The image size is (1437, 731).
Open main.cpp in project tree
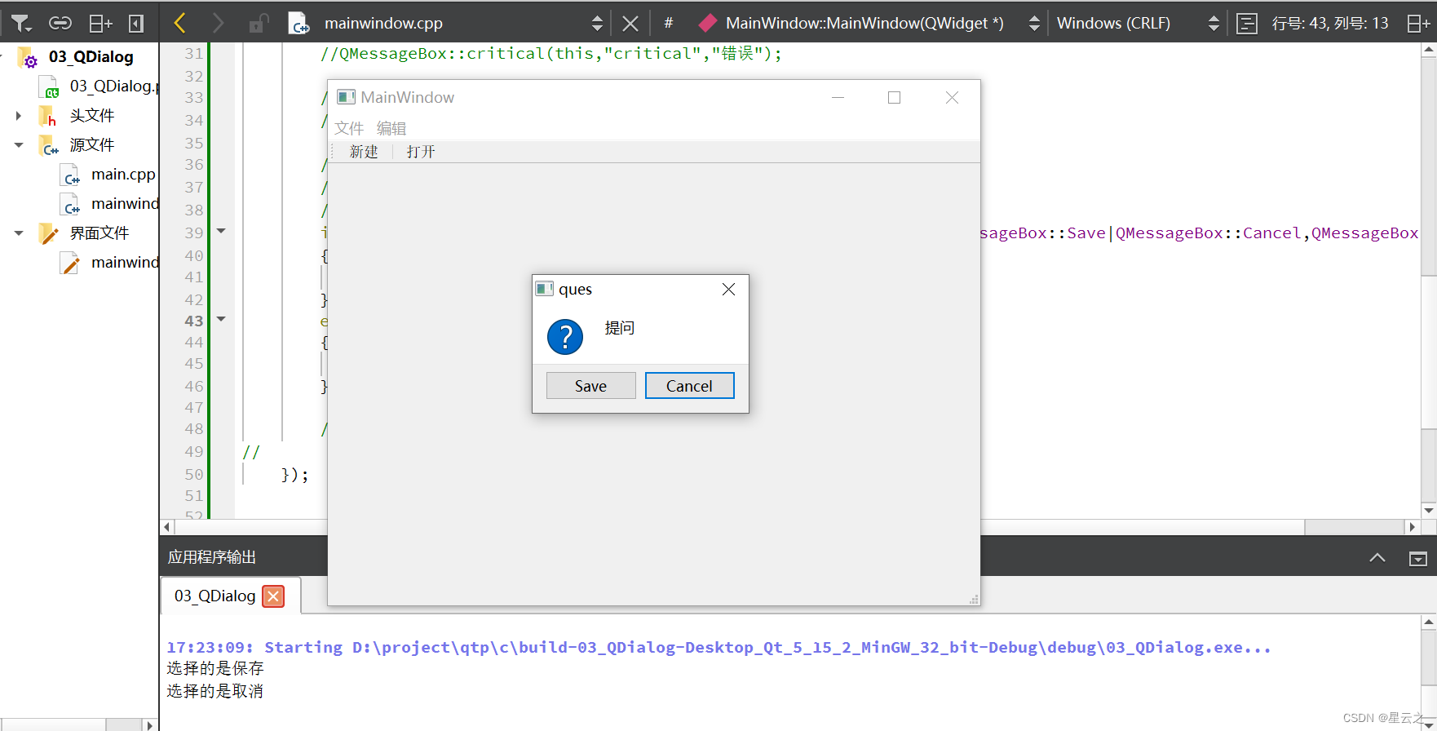(x=122, y=174)
